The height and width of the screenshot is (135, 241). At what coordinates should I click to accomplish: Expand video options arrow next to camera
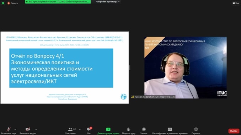(36, 129)
